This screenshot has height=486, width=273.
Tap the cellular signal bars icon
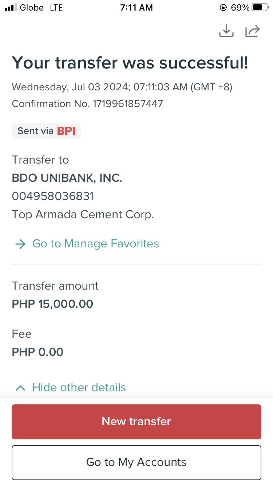point(11,8)
